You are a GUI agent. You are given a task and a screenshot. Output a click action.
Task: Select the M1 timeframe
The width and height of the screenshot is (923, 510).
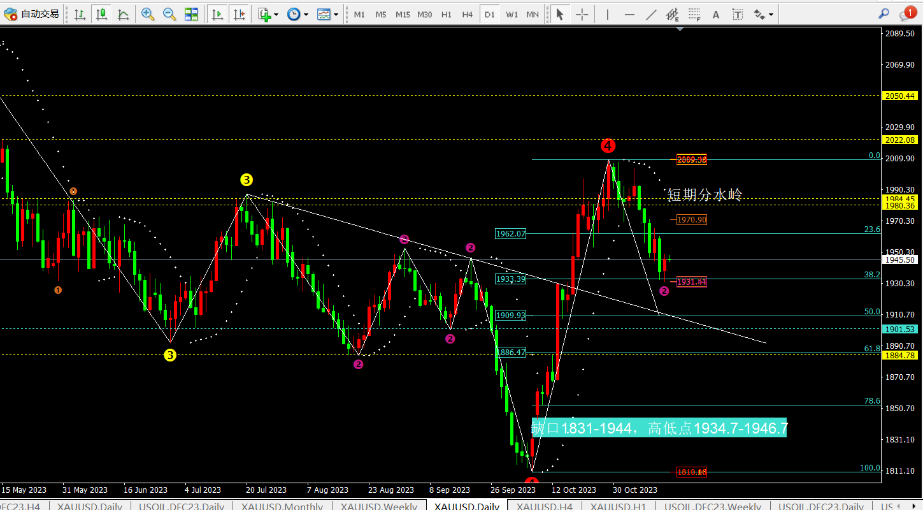click(x=359, y=14)
